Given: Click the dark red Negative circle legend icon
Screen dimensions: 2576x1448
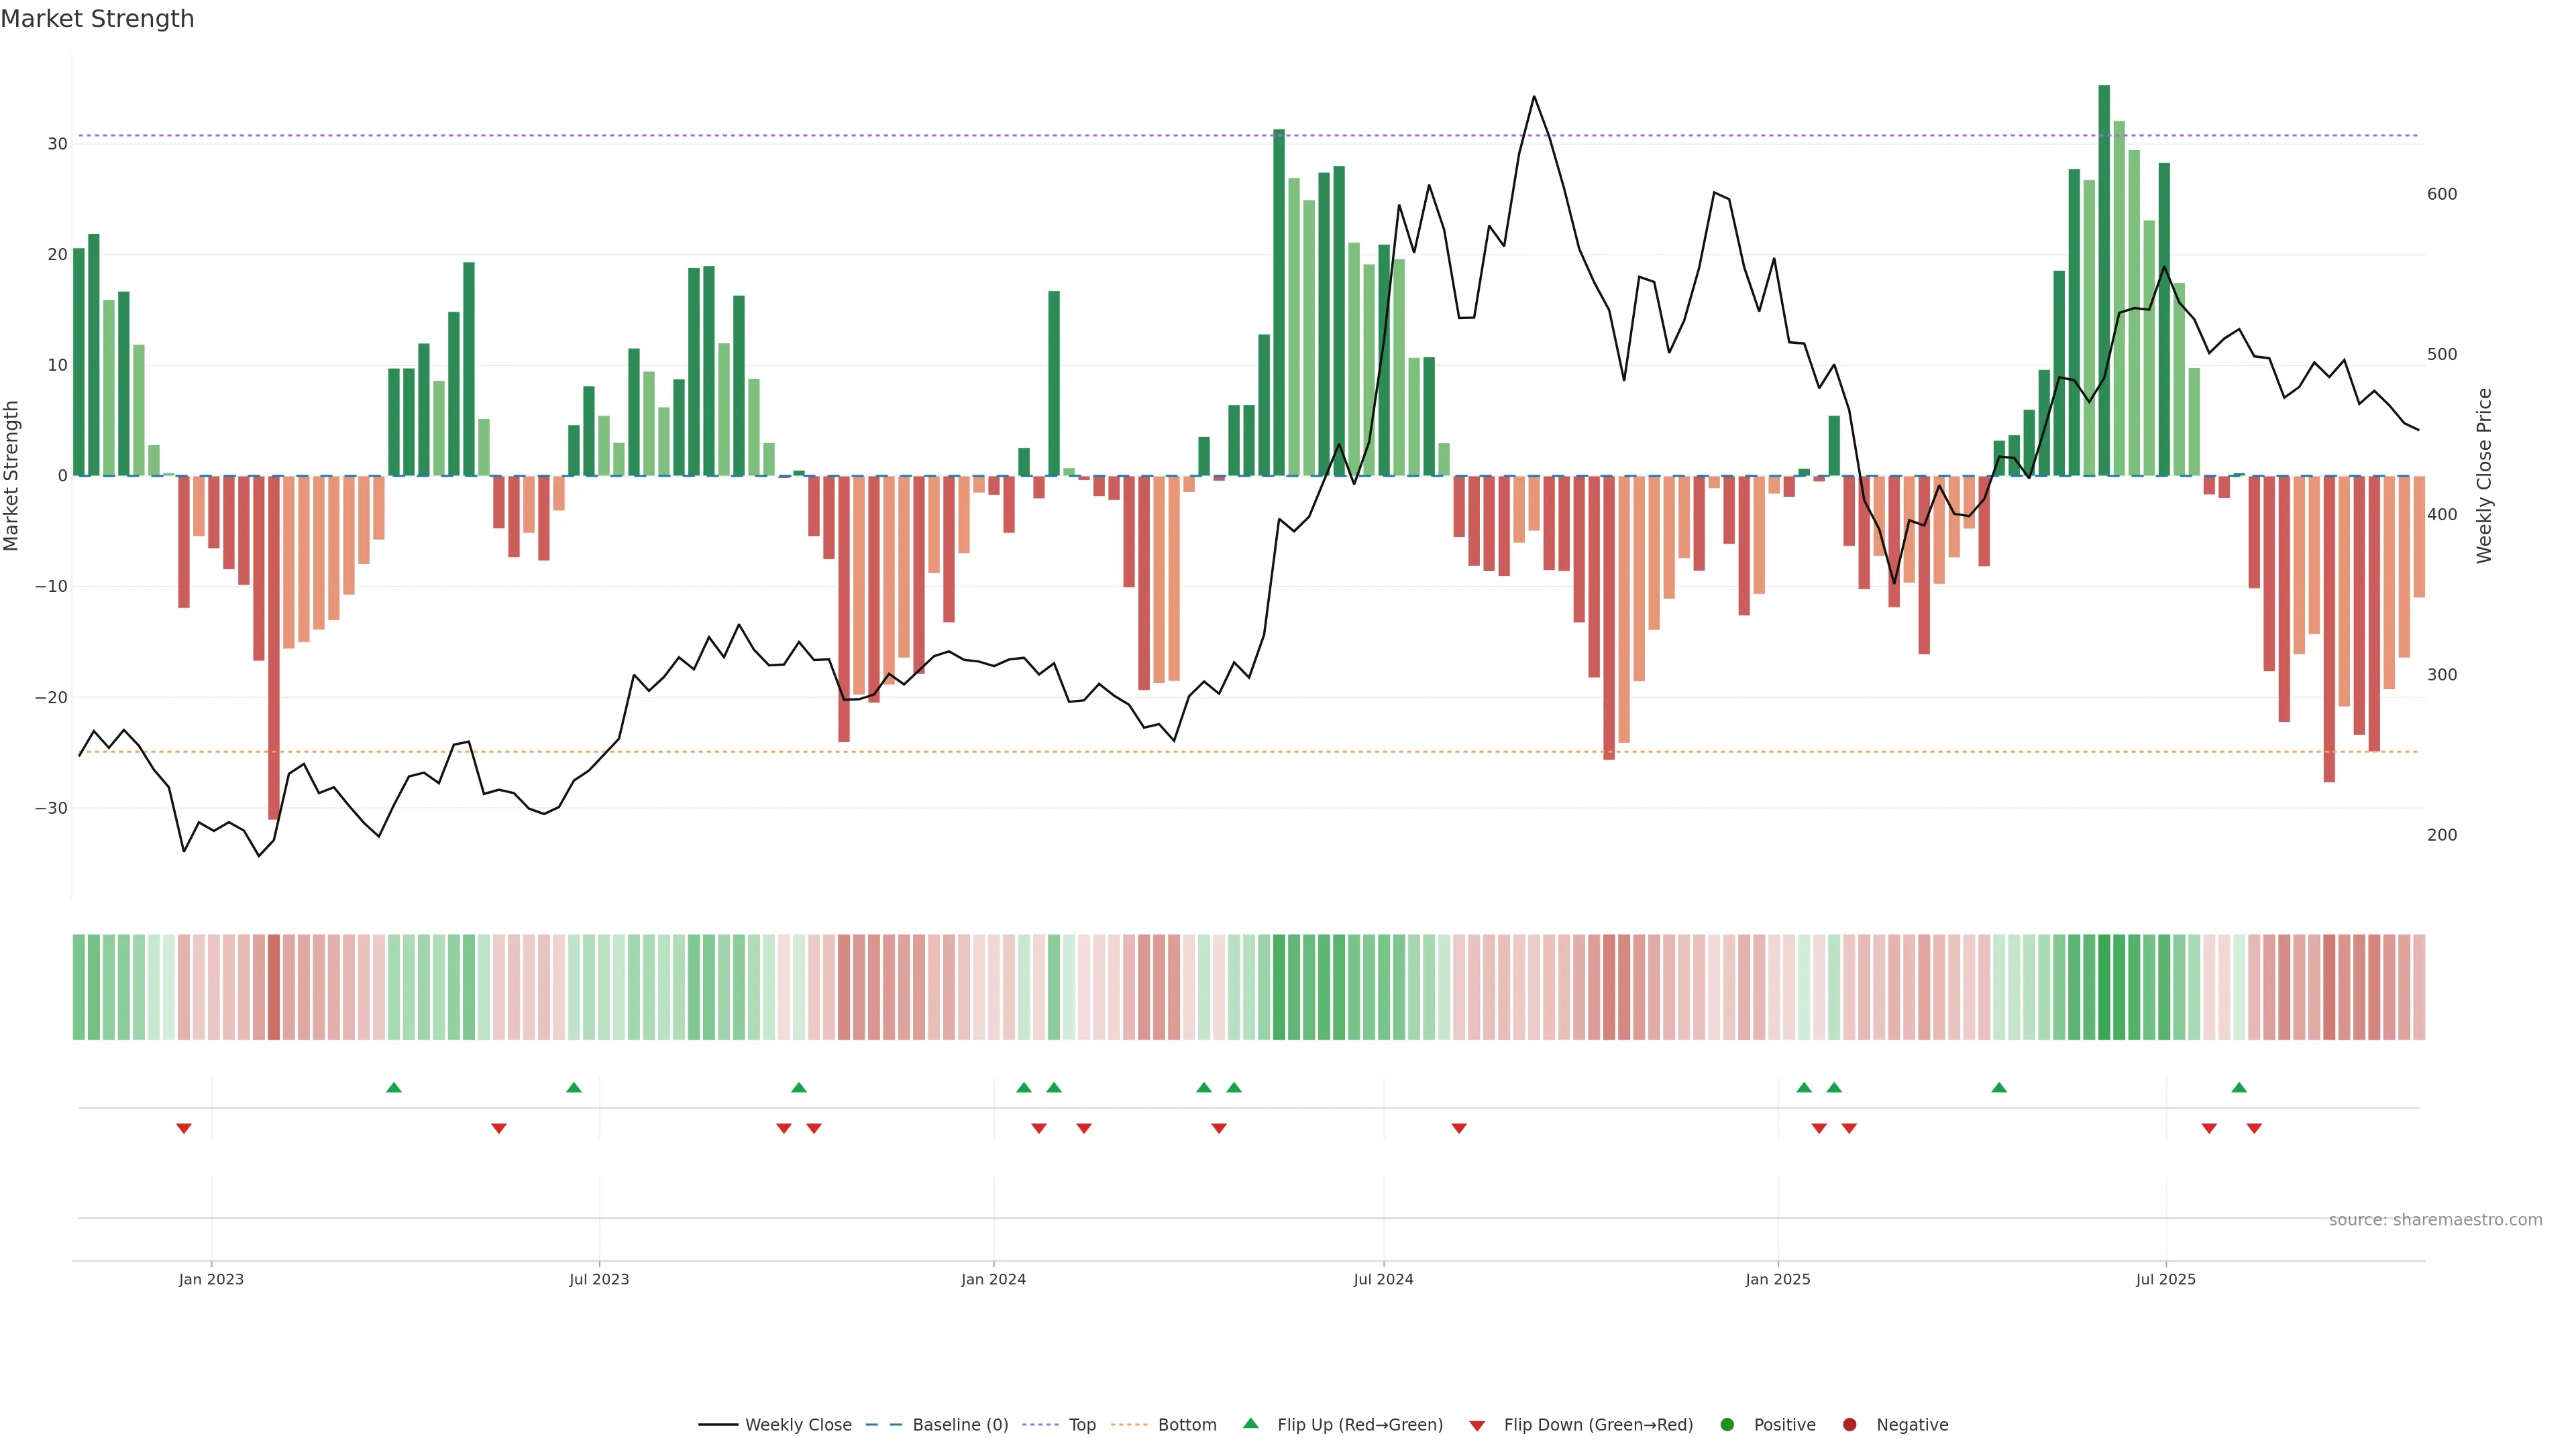Looking at the screenshot, I should point(1849,1424).
